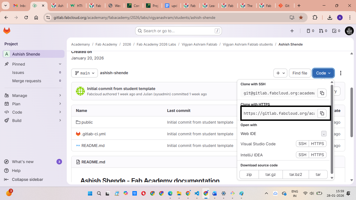Open in Visual Studio Code via SSH
The height and width of the screenshot is (200, 356).
click(x=302, y=144)
